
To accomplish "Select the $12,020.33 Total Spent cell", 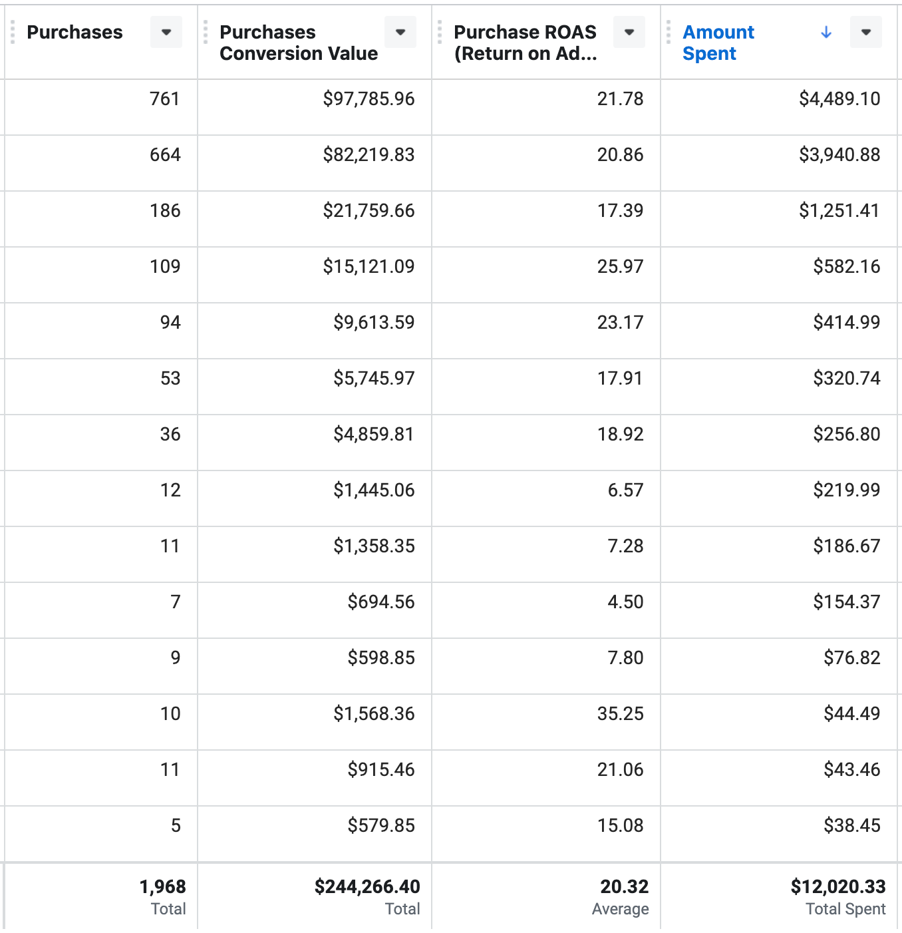I will (x=838, y=886).
